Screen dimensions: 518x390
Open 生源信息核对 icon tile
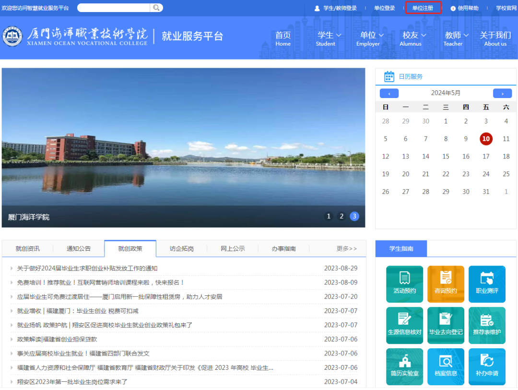(404, 325)
